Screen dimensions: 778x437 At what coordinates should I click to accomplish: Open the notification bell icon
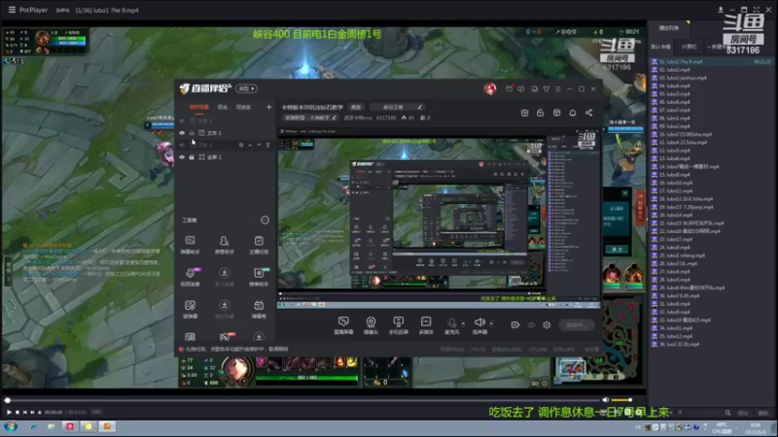[573, 113]
